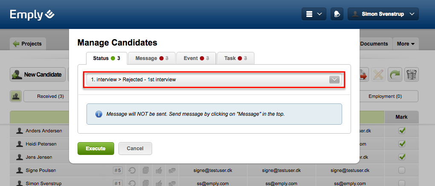This screenshot has height=186, width=435.
Task: Click the crossed pencil and ruler icon
Action: pos(378,74)
